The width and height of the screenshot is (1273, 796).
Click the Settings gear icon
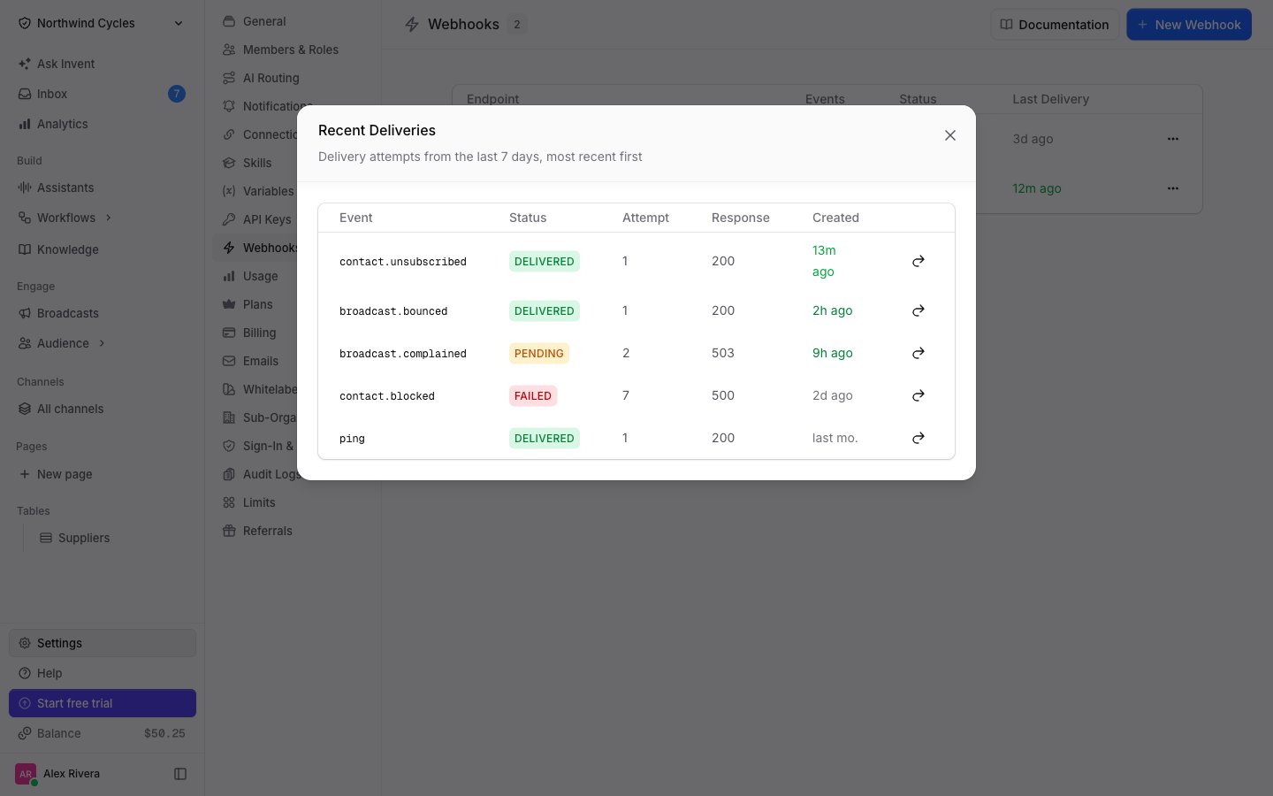click(x=25, y=643)
